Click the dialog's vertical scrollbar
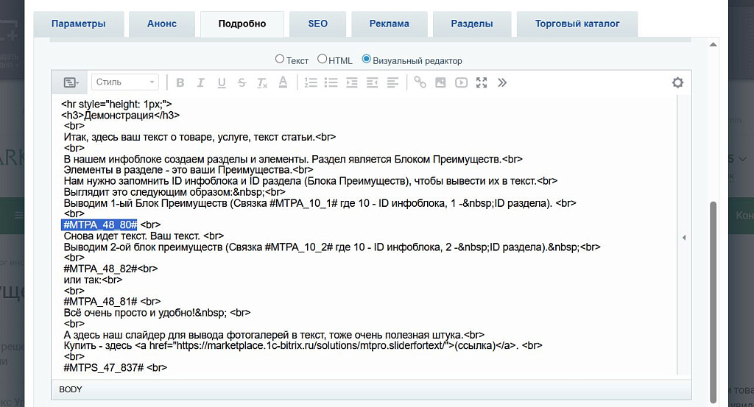 pyautogui.click(x=712, y=294)
